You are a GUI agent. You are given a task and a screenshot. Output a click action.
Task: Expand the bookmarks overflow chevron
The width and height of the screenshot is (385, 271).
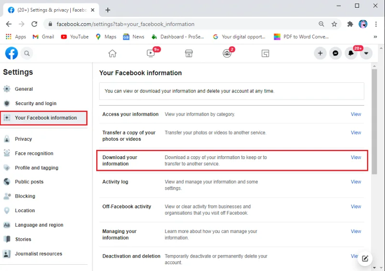pyautogui.click(x=375, y=37)
